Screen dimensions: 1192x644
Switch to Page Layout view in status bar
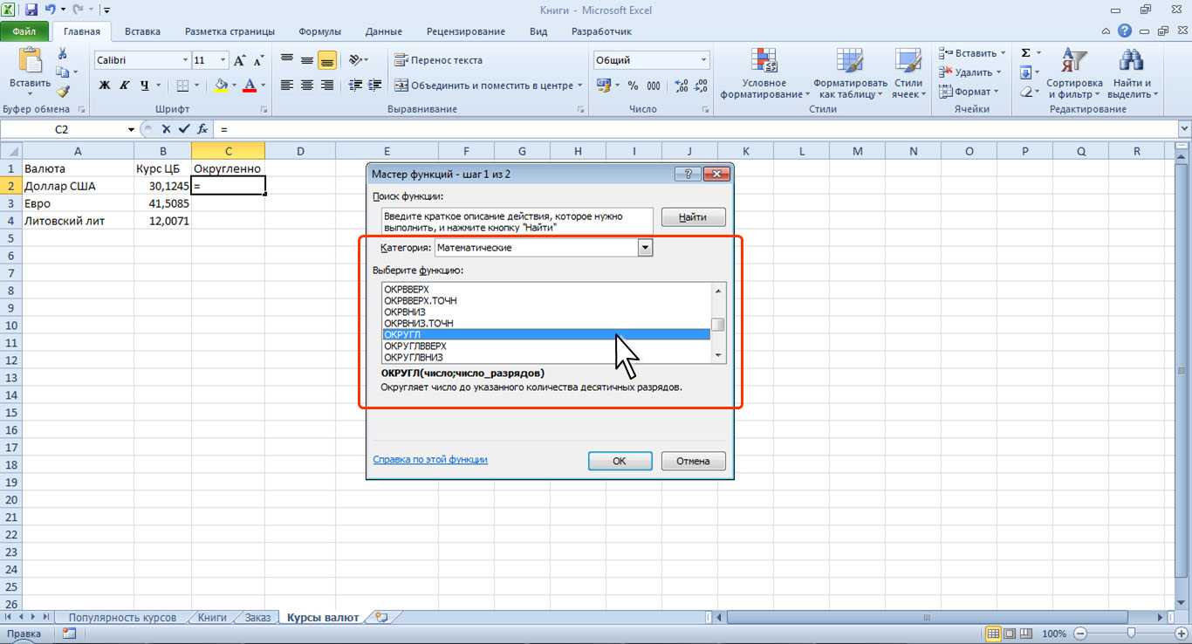click(1010, 634)
